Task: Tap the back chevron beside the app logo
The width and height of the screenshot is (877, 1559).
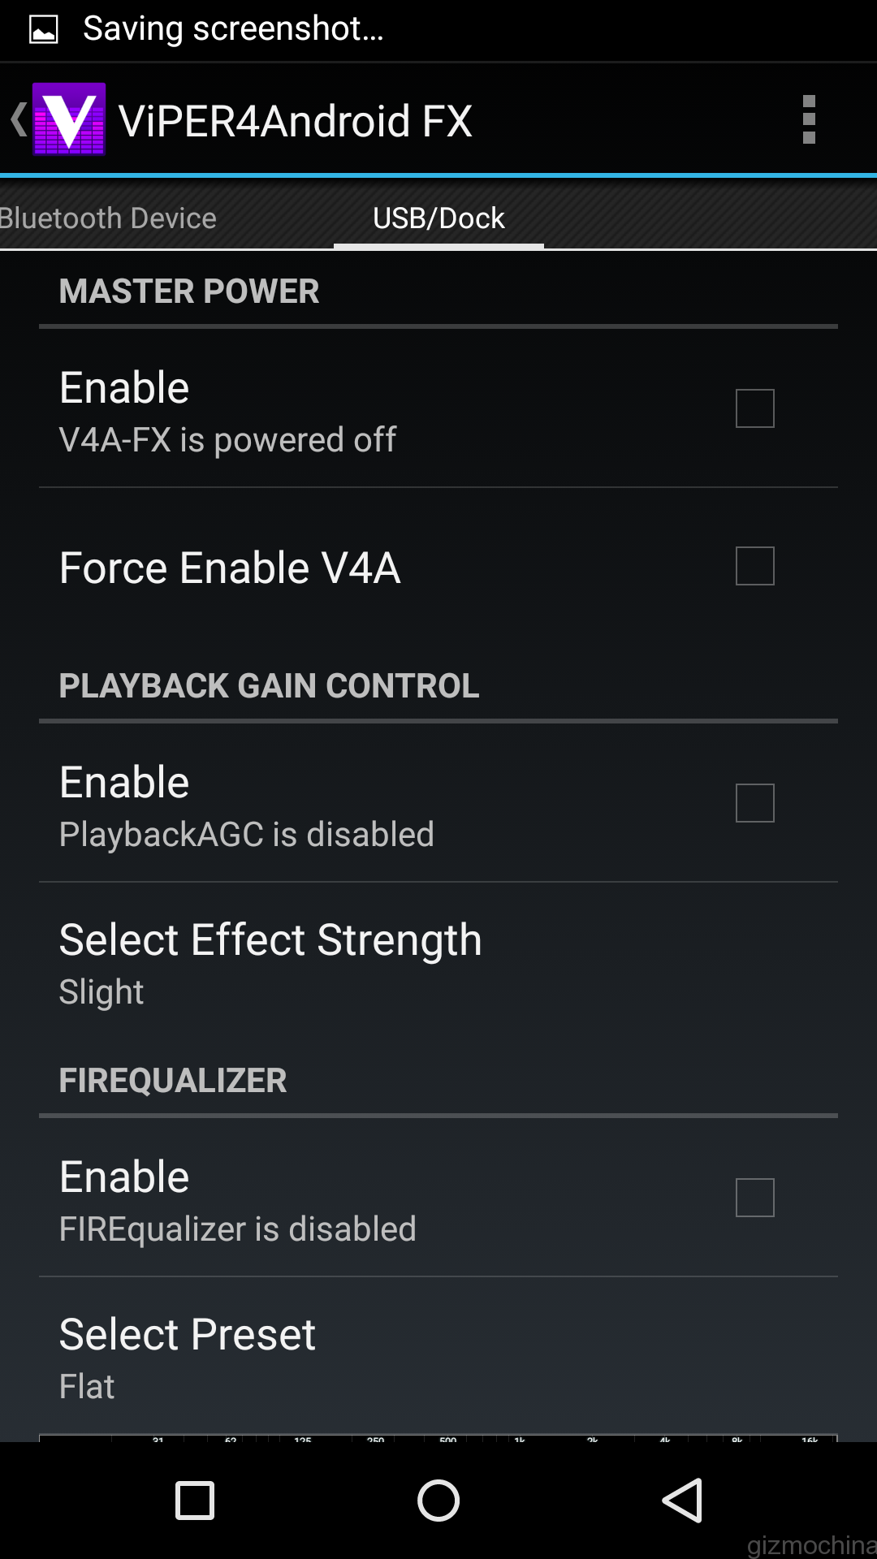Action: click(18, 119)
